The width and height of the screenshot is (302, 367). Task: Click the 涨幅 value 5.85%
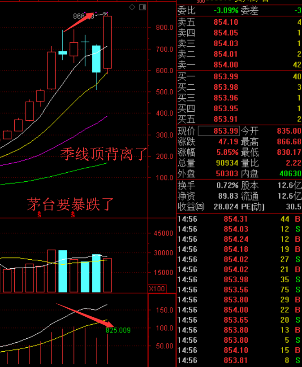click(x=227, y=153)
